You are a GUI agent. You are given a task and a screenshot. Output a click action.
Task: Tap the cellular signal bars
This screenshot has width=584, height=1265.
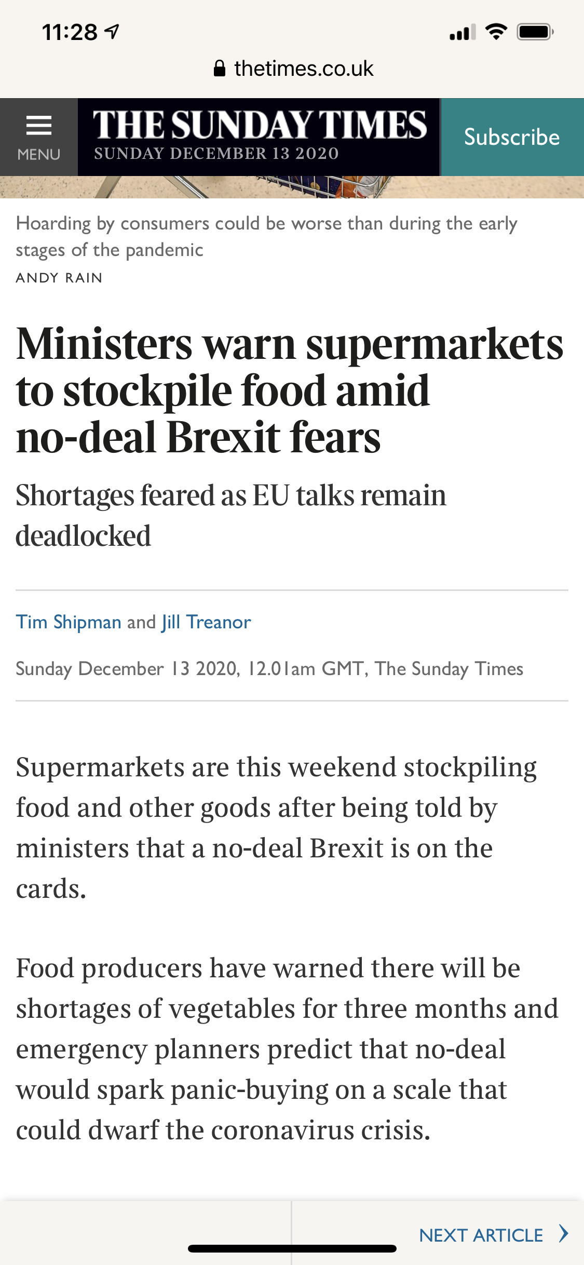point(463,33)
